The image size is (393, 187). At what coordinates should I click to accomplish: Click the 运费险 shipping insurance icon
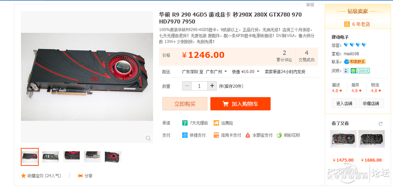[x=216, y=123]
